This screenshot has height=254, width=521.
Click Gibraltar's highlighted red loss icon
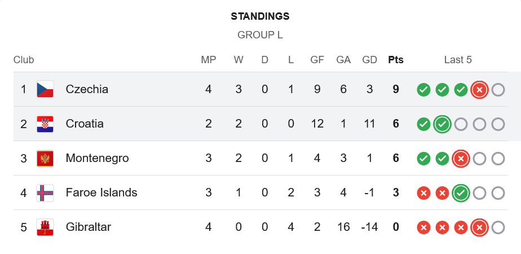(x=479, y=227)
